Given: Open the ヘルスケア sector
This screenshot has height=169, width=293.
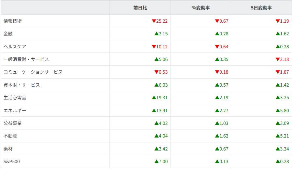Looking at the screenshot, I should 15,47.
